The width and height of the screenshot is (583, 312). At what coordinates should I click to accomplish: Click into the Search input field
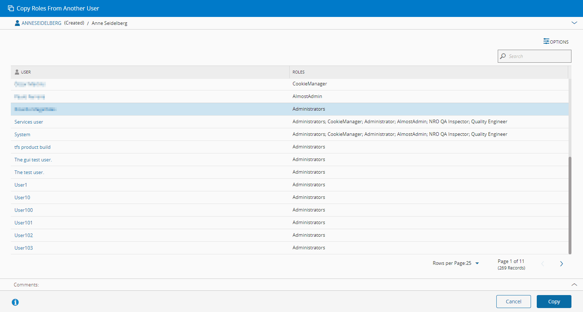(538, 56)
